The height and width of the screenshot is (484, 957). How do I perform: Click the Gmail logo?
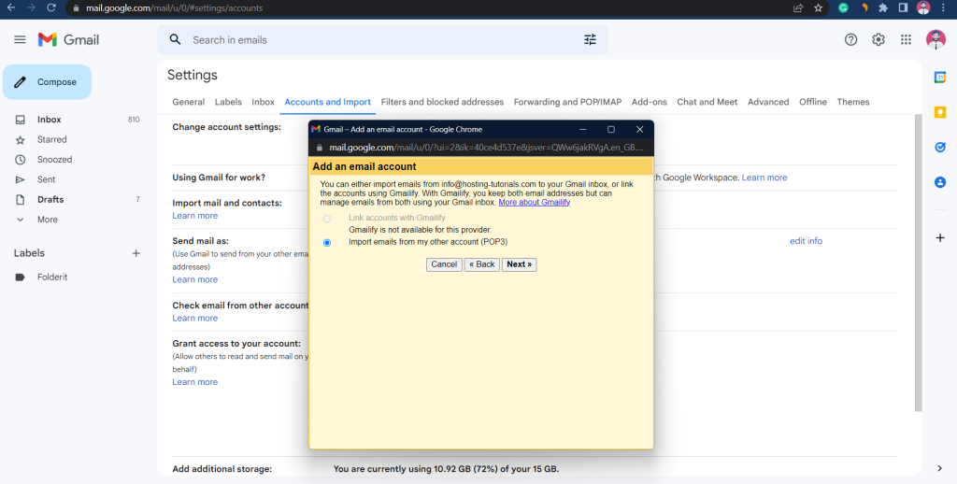point(68,39)
